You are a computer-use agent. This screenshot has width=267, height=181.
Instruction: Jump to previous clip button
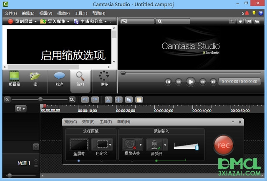tap(168, 82)
